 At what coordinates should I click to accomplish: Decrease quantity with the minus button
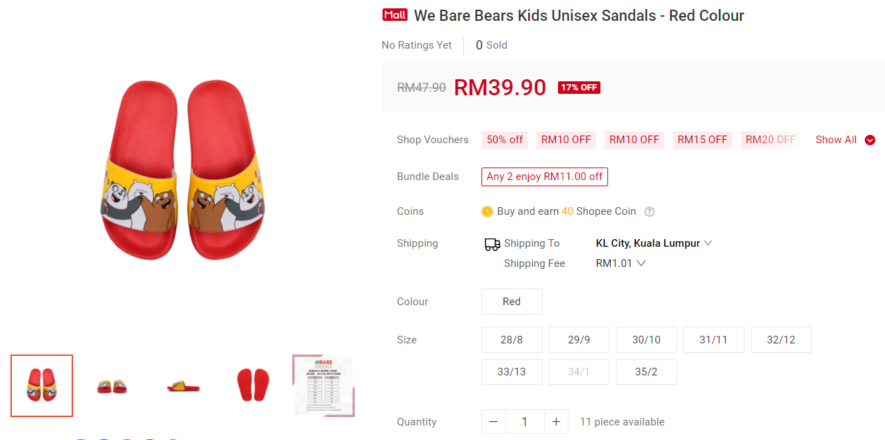(x=493, y=422)
